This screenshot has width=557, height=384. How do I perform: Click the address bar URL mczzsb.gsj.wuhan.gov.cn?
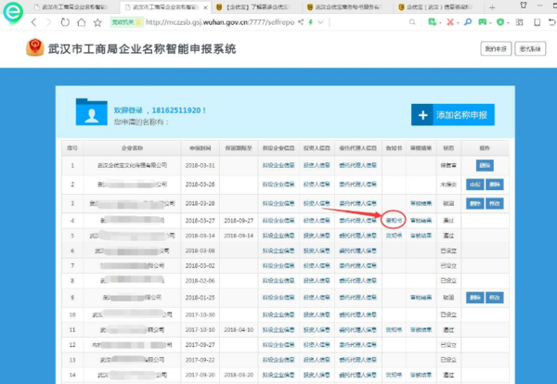click(x=220, y=22)
